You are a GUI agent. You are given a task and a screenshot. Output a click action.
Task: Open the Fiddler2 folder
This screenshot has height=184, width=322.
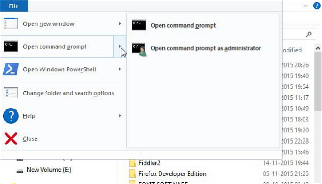[x=149, y=163]
